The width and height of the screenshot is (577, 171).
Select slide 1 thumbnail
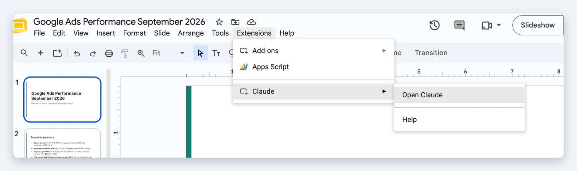pyautogui.click(x=62, y=99)
